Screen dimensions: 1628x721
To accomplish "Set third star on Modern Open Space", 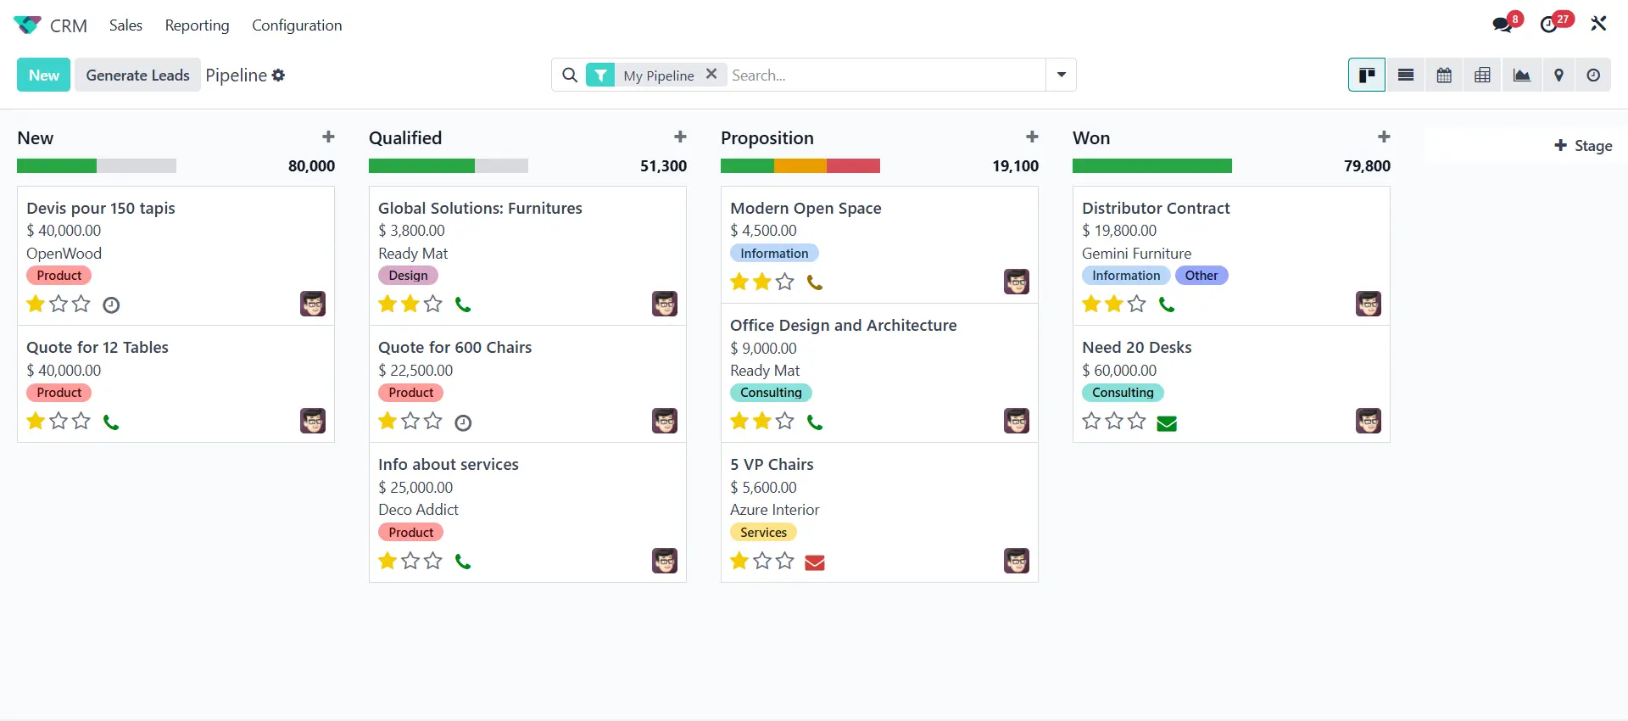I will (x=785, y=282).
